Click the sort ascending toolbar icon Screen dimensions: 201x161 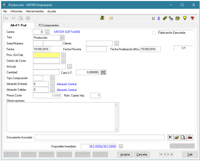tap(14, 18)
